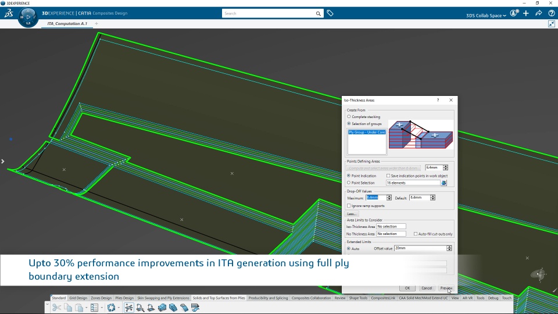
Task: Open the Producibility and Splicing tab
Action: [269, 298]
